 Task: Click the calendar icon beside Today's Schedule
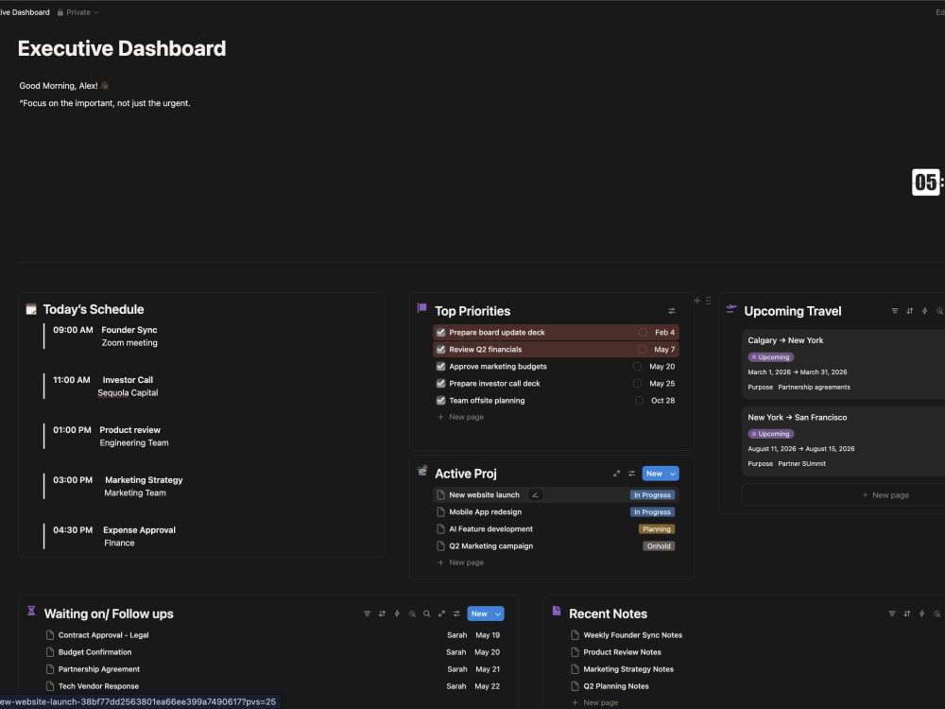tap(31, 309)
